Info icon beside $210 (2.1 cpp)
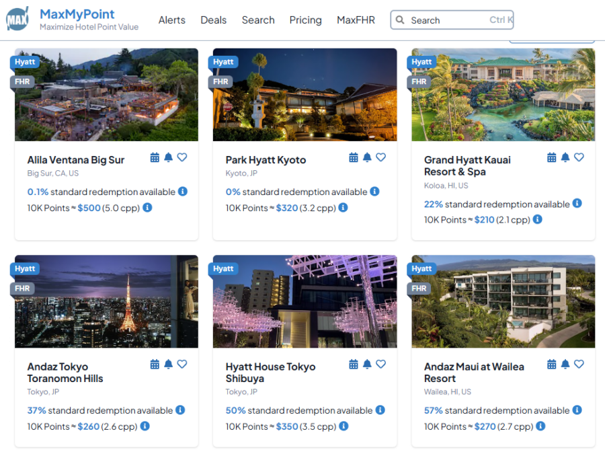Viewport: 605px width, 452px height. [x=538, y=220]
